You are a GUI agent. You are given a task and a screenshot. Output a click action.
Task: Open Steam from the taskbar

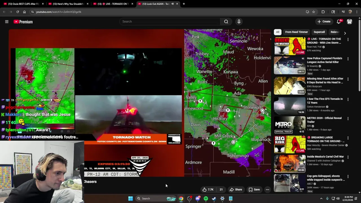(x=214, y=198)
